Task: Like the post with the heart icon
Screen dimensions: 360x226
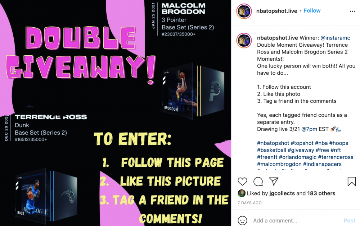Action: click(x=242, y=181)
